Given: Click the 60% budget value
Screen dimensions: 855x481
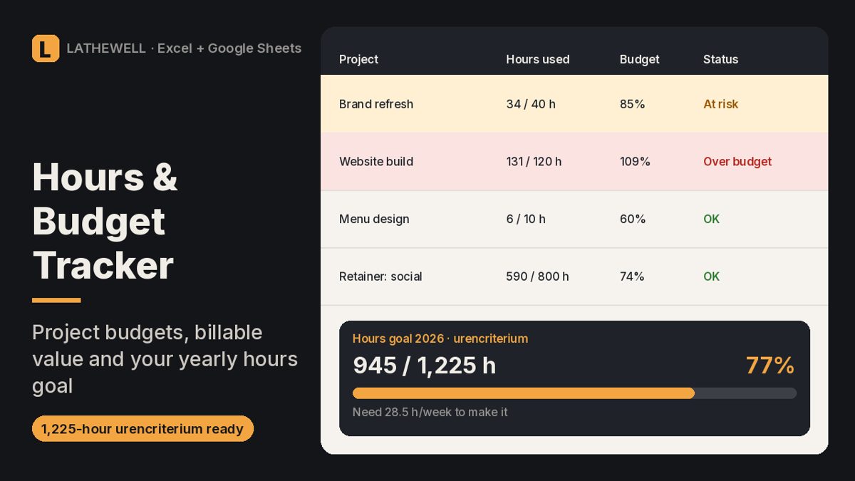Looking at the screenshot, I should (633, 219).
